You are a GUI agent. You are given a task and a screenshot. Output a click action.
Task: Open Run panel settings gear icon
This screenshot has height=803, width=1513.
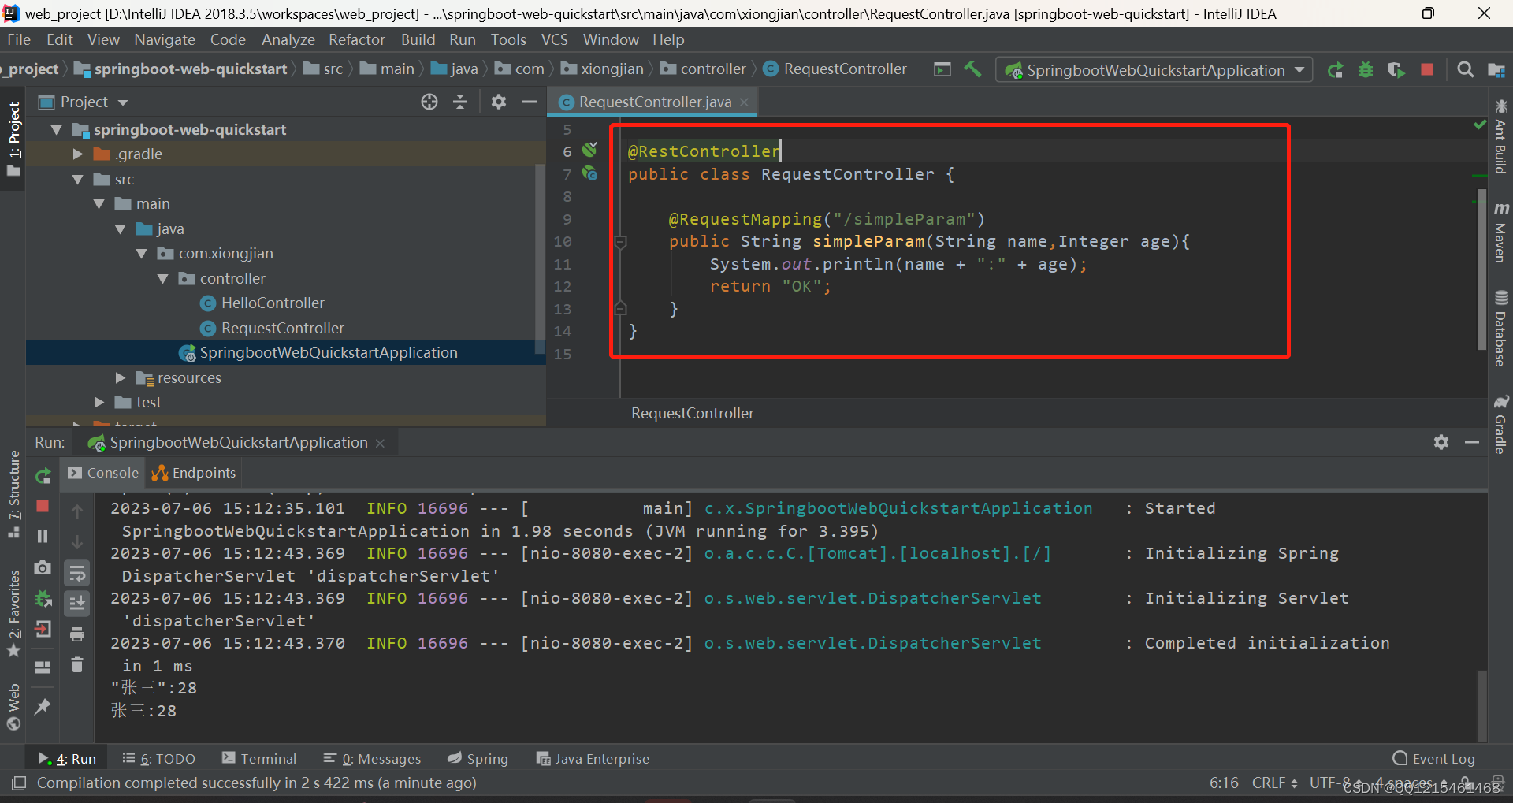click(x=1441, y=442)
